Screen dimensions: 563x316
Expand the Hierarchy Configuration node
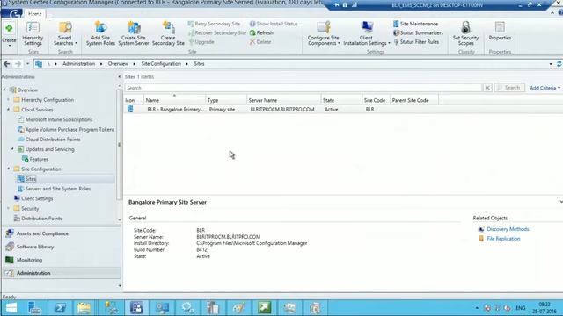click(x=9, y=100)
